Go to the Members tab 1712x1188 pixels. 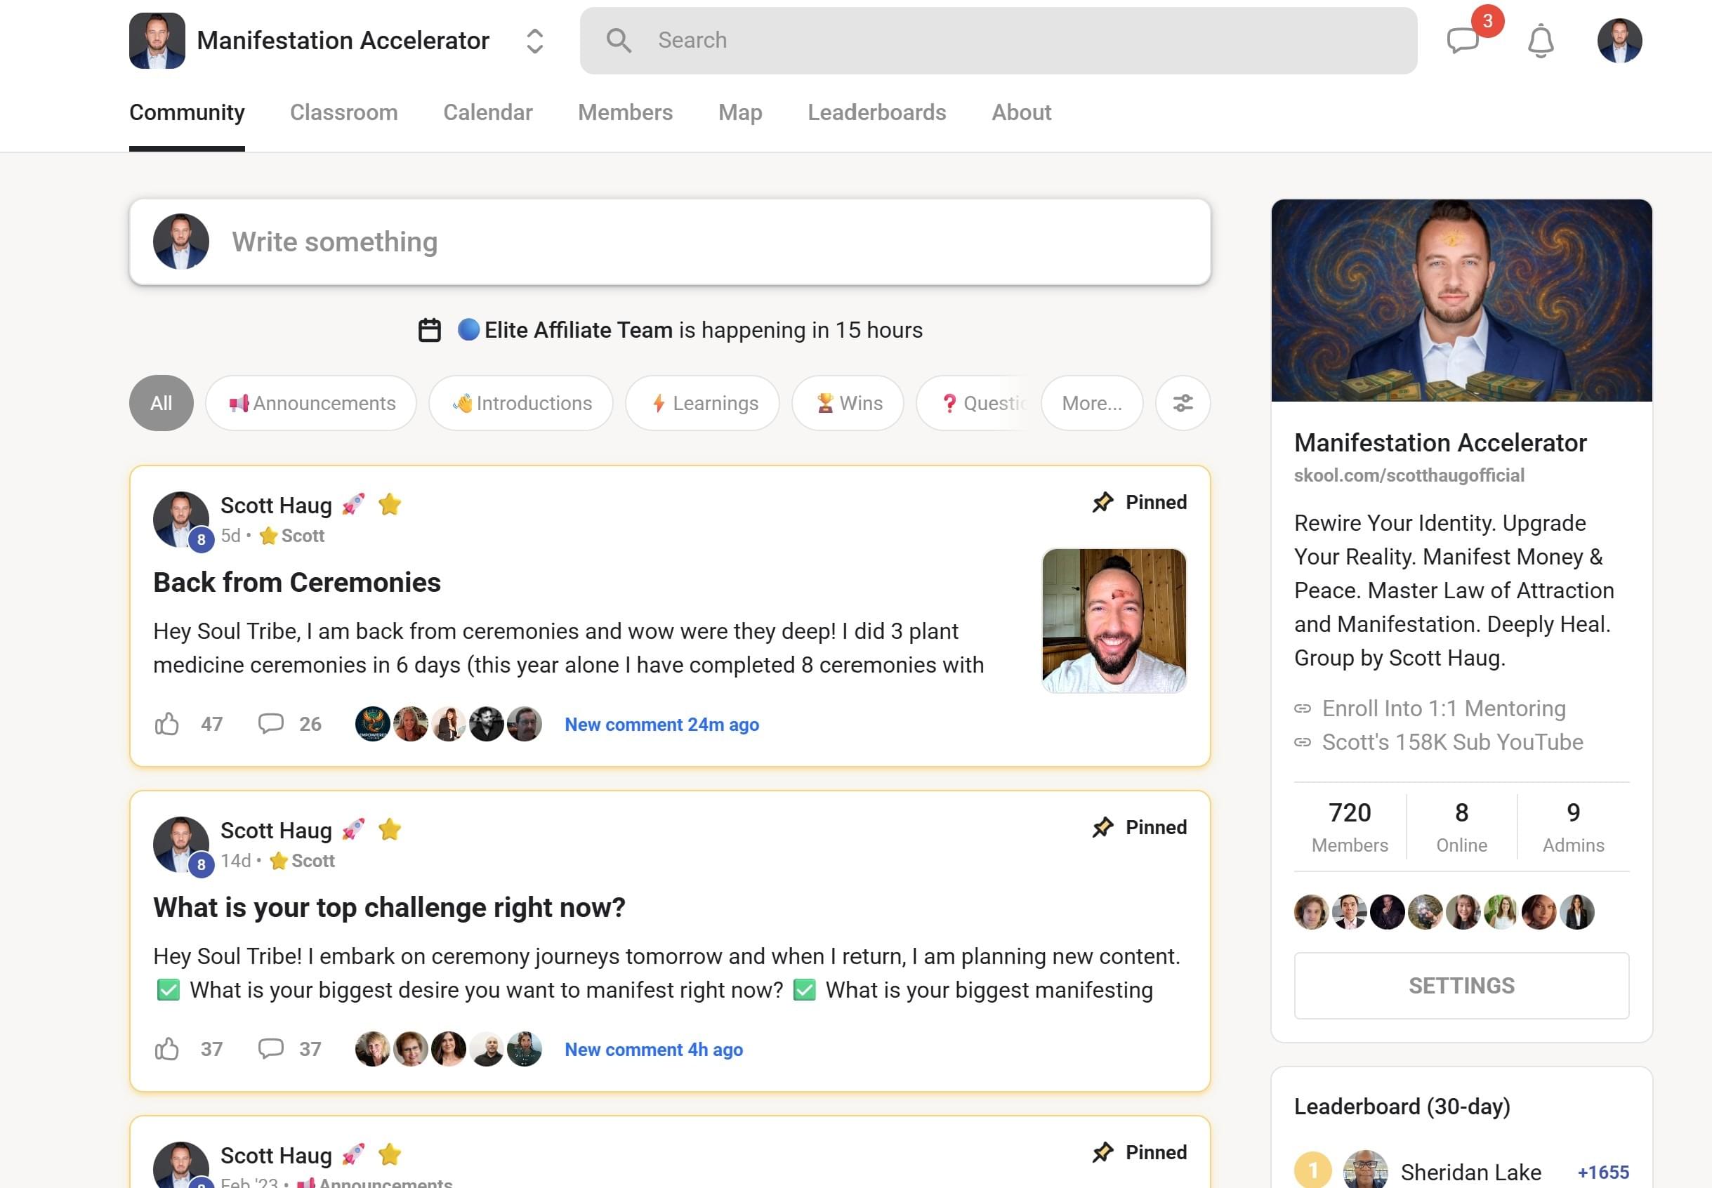pos(625,112)
